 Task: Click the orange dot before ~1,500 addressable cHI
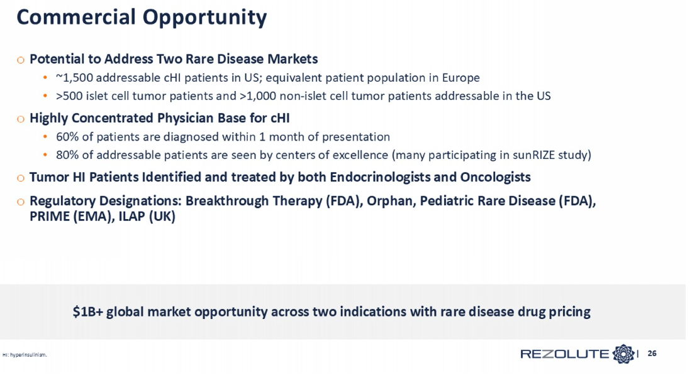[x=45, y=78]
